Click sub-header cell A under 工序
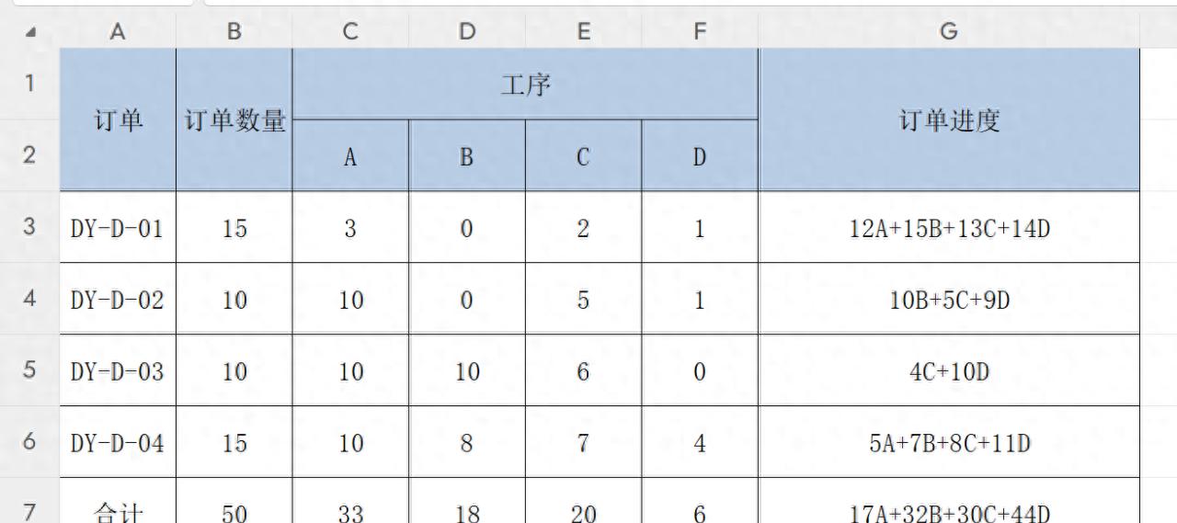The width and height of the screenshot is (1177, 523). click(x=350, y=155)
